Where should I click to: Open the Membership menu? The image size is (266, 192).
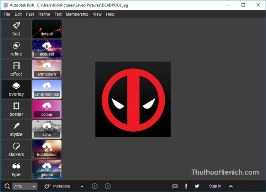pyautogui.click(x=77, y=14)
